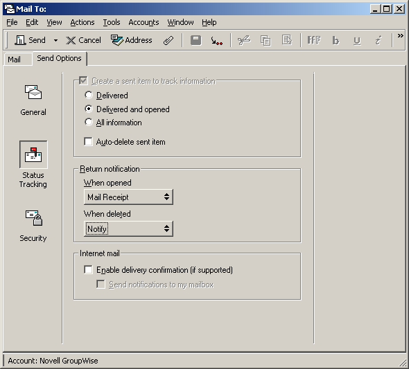
Task: Open the Send dropdown arrow
Action: coord(55,40)
